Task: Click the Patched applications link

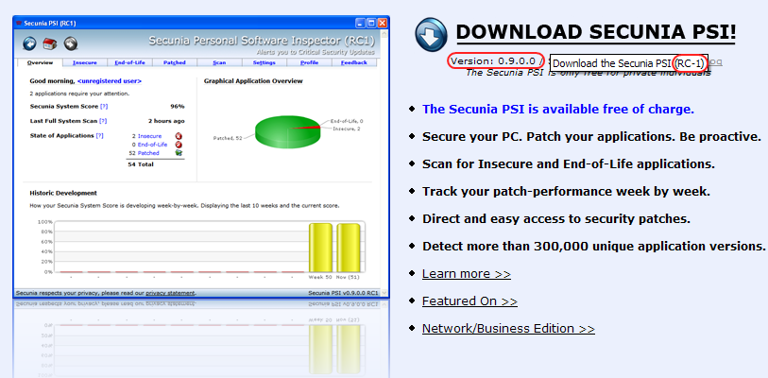Action: coord(148,153)
